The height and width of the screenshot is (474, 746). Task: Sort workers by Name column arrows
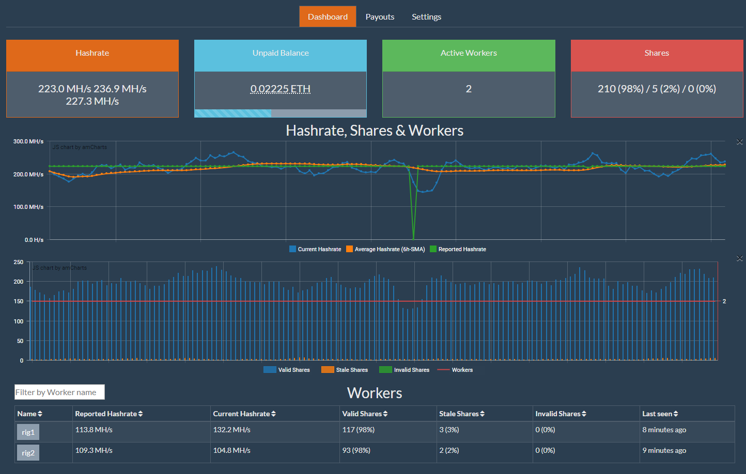[40, 414]
